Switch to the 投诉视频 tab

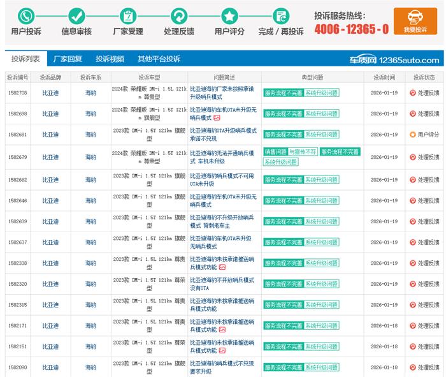point(110,59)
